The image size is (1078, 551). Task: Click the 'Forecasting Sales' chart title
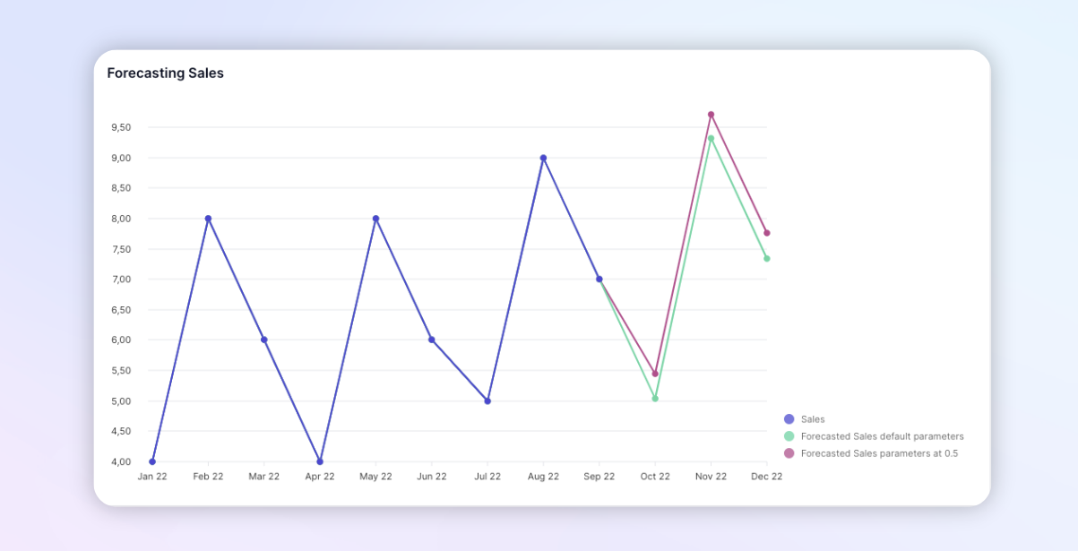166,73
